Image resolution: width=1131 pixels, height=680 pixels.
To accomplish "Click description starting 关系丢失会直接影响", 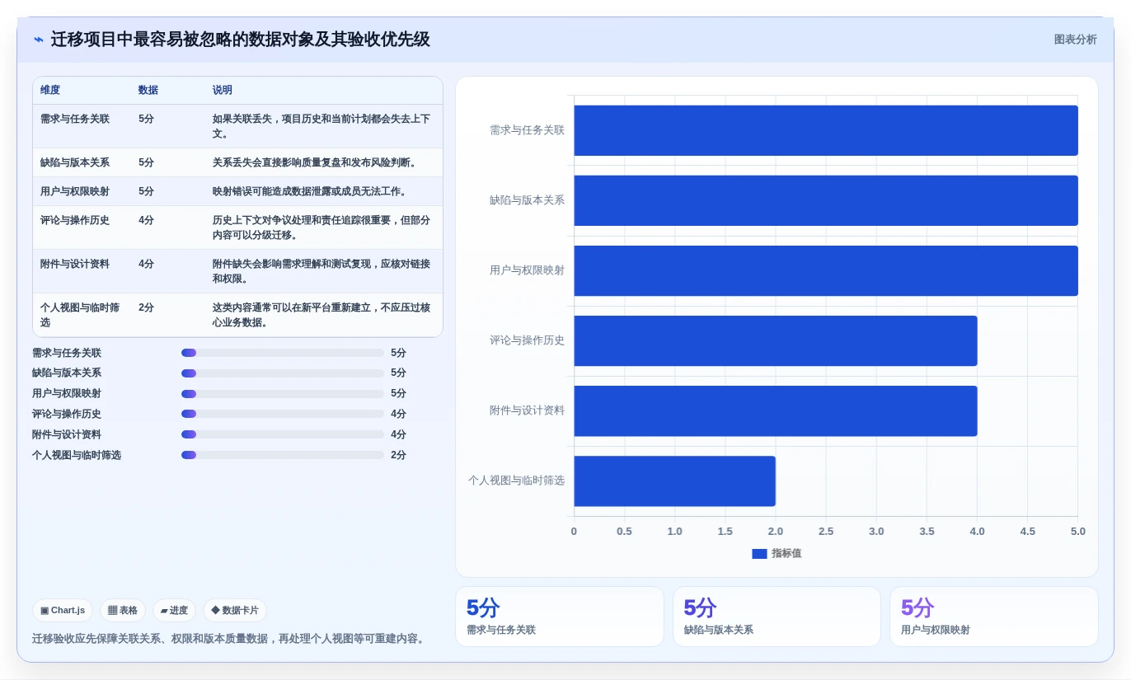I will (x=317, y=163).
